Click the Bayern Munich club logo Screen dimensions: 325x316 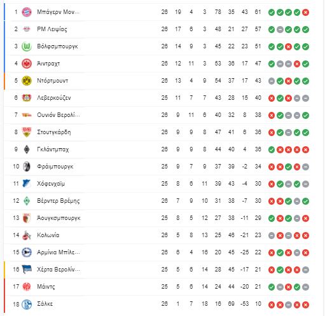[x=27, y=12]
